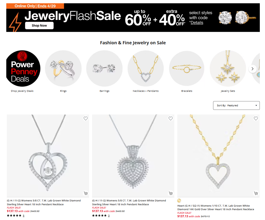This screenshot has height=220, width=265.
Task: Open 14K Gold Over Silver Heart necklace title
Action: 216,207
